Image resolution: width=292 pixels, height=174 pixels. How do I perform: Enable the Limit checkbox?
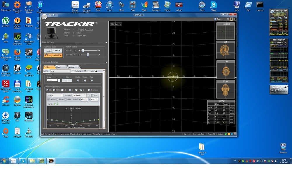tap(66, 100)
